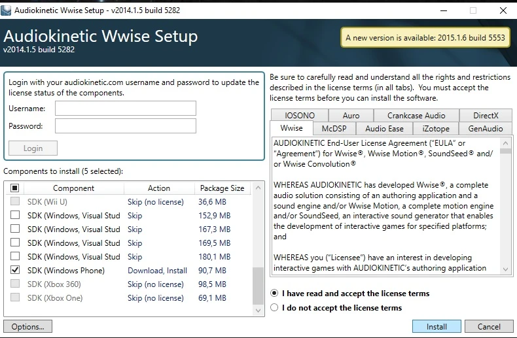Open the Options... dialog
Screen dimensions: 517x338
(27, 326)
